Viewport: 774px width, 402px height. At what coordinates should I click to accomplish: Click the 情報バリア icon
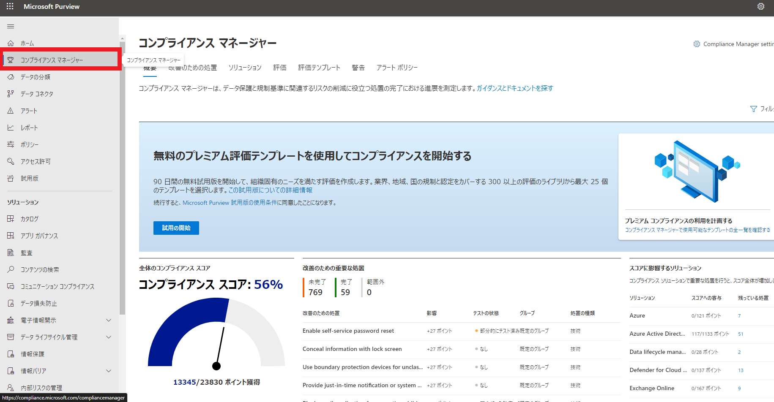11,371
